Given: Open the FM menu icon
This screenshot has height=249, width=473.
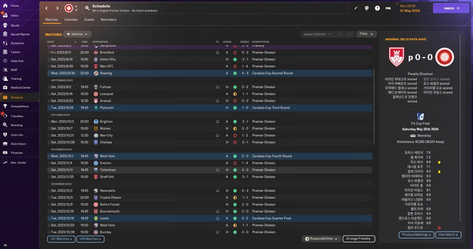Looking at the screenshot, I should pyautogui.click(x=388, y=8).
